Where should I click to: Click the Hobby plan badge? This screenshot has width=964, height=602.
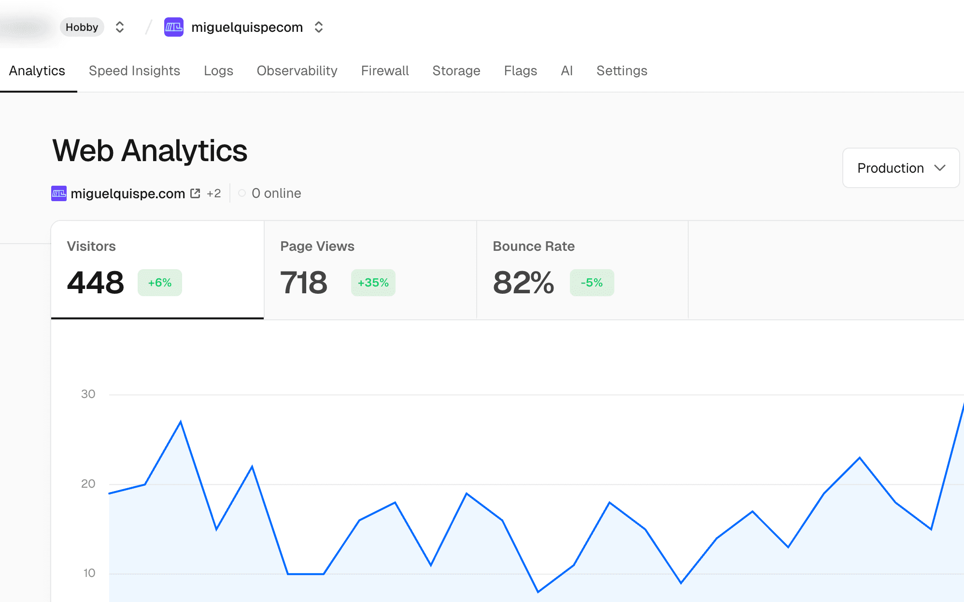(82, 27)
